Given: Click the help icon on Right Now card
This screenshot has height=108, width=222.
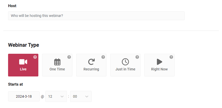Looking at the screenshot, I should (171, 57).
